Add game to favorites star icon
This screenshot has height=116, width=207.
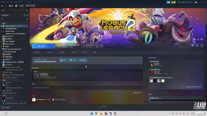(x=202, y=45)
